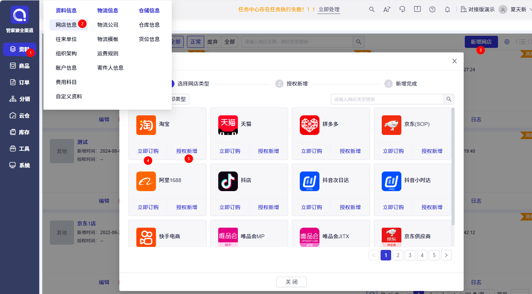Open the AI assistant icon in the top bar
This screenshot has width=532, height=294.
pos(387,9)
